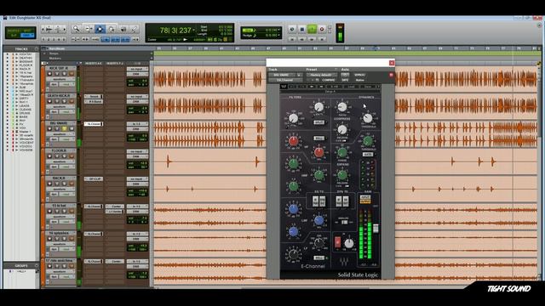The image size is (545, 306).
Task: Open the factory default preset dropdown
Action: pyautogui.click(x=322, y=75)
